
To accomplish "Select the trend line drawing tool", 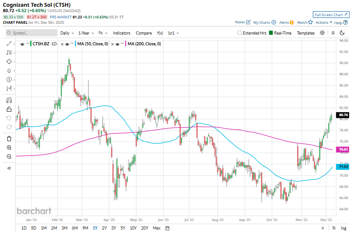I will point(9,43).
